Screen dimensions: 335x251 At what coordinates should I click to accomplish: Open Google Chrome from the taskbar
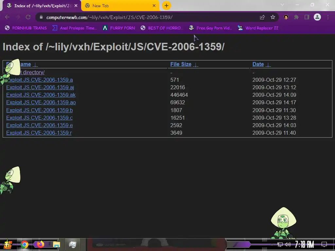pyautogui.click(x=24, y=244)
